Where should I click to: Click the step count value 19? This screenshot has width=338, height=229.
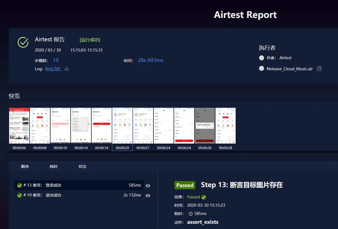pyautogui.click(x=56, y=60)
